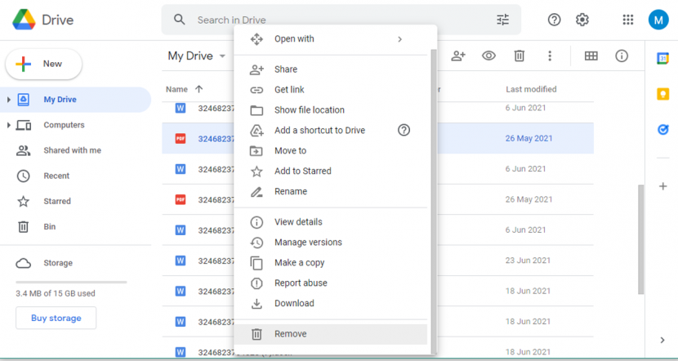This screenshot has height=361, width=678.
Task: Click the file list vertical scrollbar
Action: point(640,240)
